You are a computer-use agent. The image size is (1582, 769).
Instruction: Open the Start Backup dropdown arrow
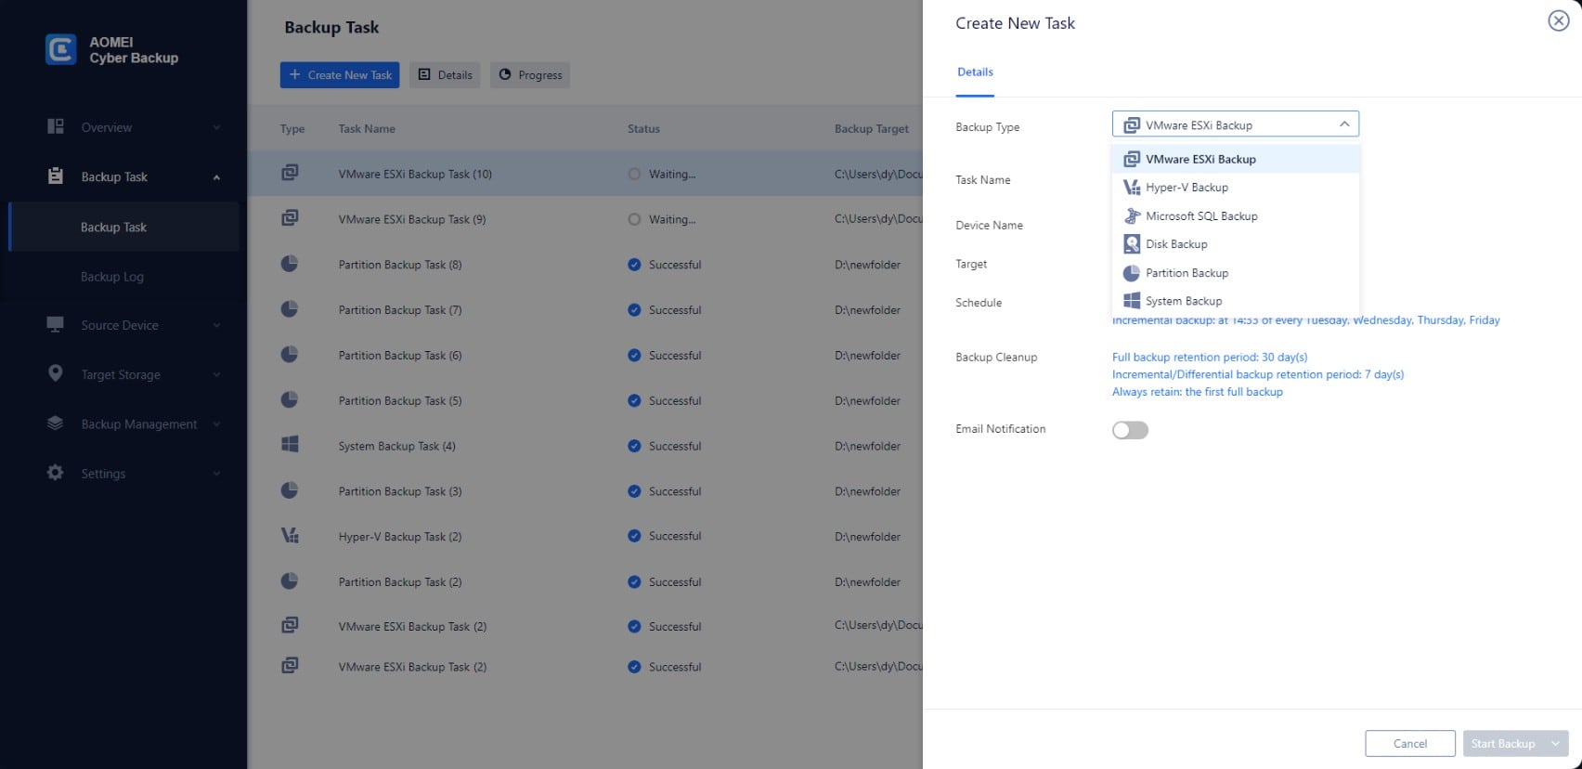(x=1555, y=744)
